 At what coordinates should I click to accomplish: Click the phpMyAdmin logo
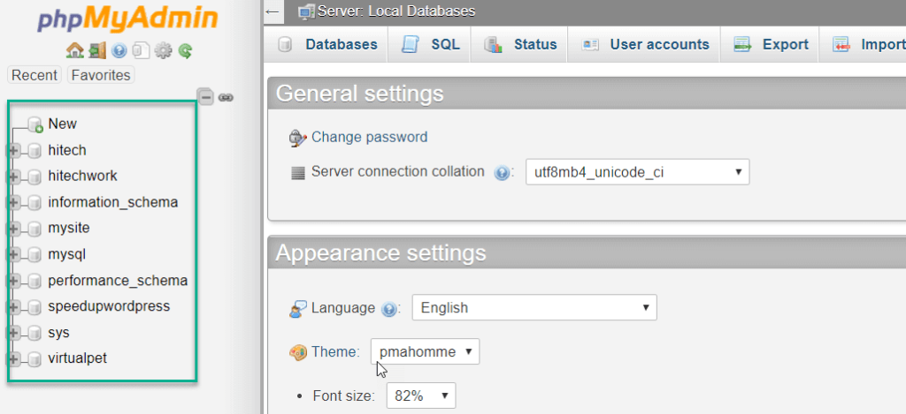click(x=128, y=19)
